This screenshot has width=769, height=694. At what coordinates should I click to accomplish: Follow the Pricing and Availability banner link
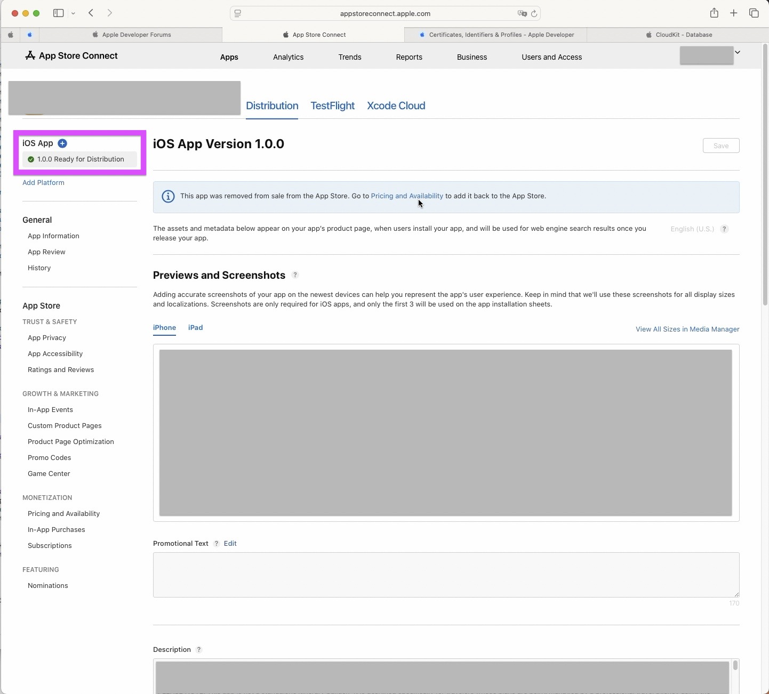click(x=406, y=196)
